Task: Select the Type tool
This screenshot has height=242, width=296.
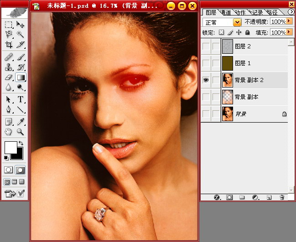Action: (20, 99)
